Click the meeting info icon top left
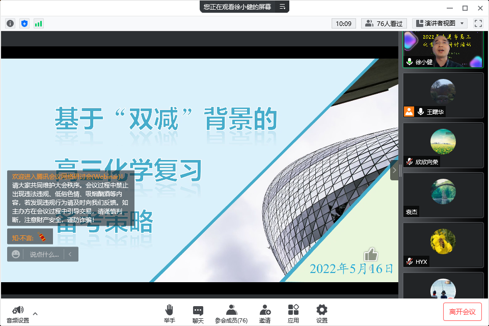Viewport: 489px width, 326px height. click(x=10, y=23)
